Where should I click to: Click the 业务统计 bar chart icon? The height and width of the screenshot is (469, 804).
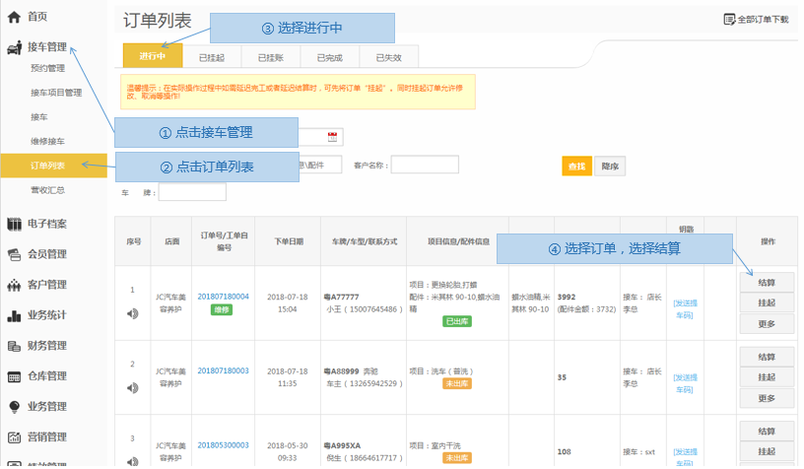click(x=14, y=316)
